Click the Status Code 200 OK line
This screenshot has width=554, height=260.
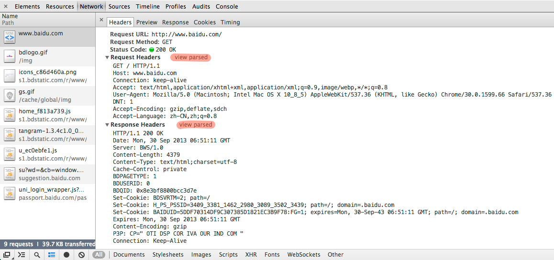coord(143,50)
